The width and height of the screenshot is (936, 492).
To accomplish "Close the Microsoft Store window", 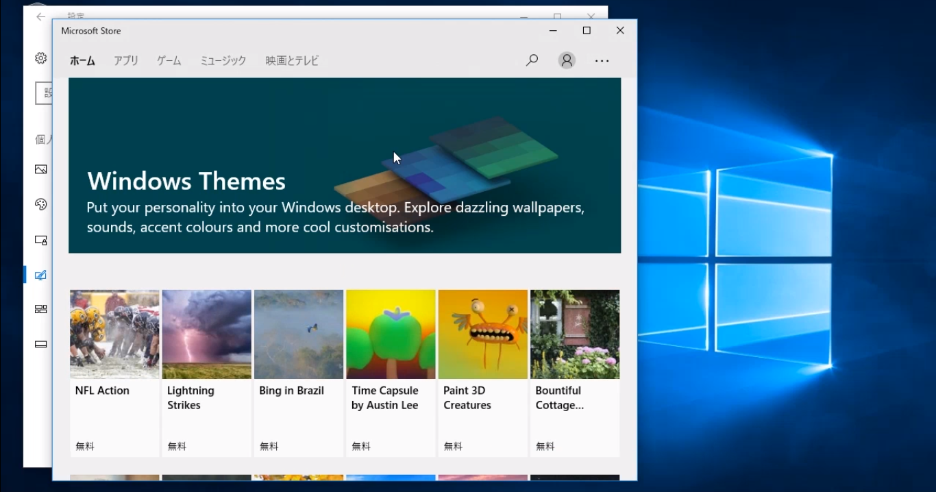I will coord(620,31).
